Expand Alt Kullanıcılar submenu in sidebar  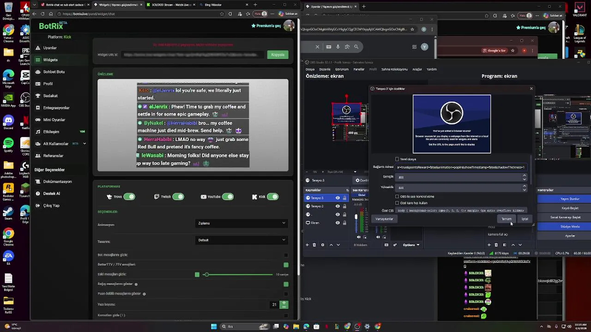tap(84, 144)
